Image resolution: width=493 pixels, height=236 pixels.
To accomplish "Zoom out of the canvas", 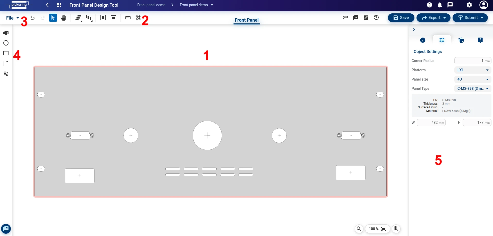I will tap(359, 229).
